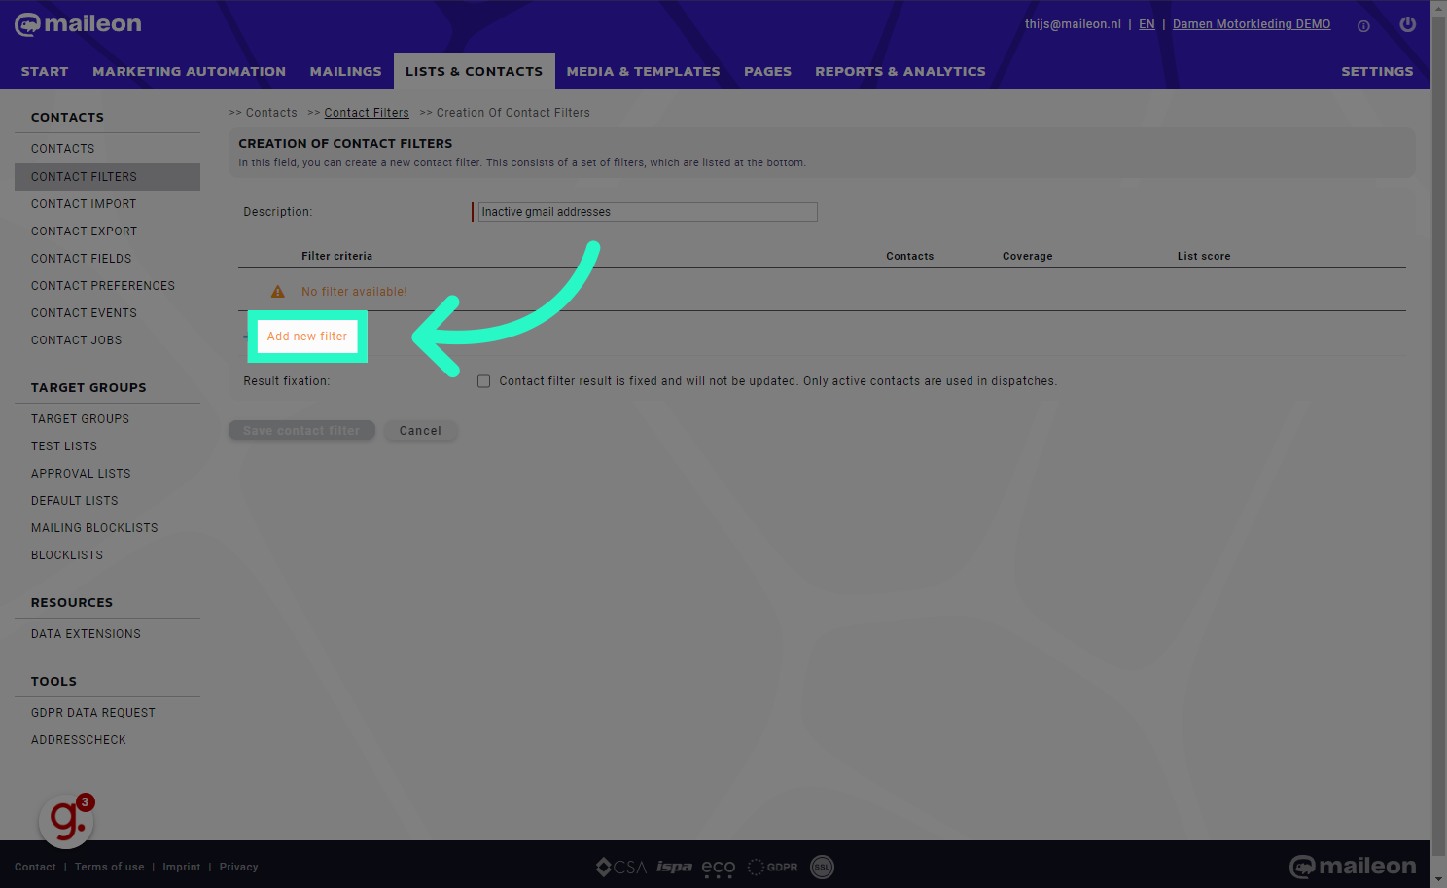Open the help info icon
Screen dimensions: 1447x888
1363,26
